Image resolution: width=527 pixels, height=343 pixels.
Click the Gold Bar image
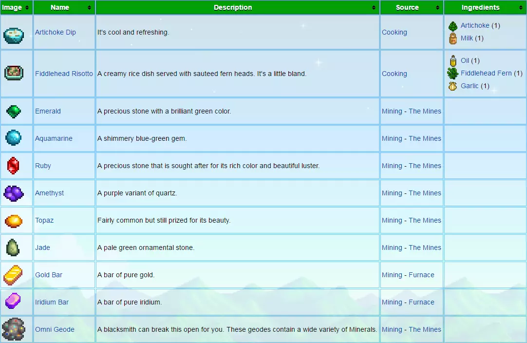pyautogui.click(x=13, y=275)
